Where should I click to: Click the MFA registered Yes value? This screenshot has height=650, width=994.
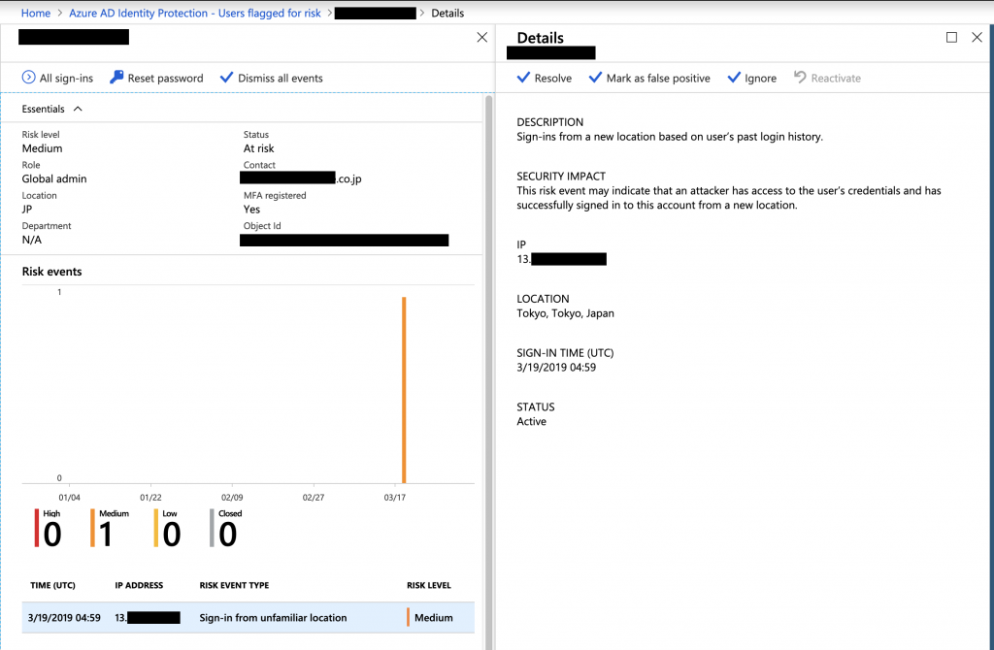251,209
